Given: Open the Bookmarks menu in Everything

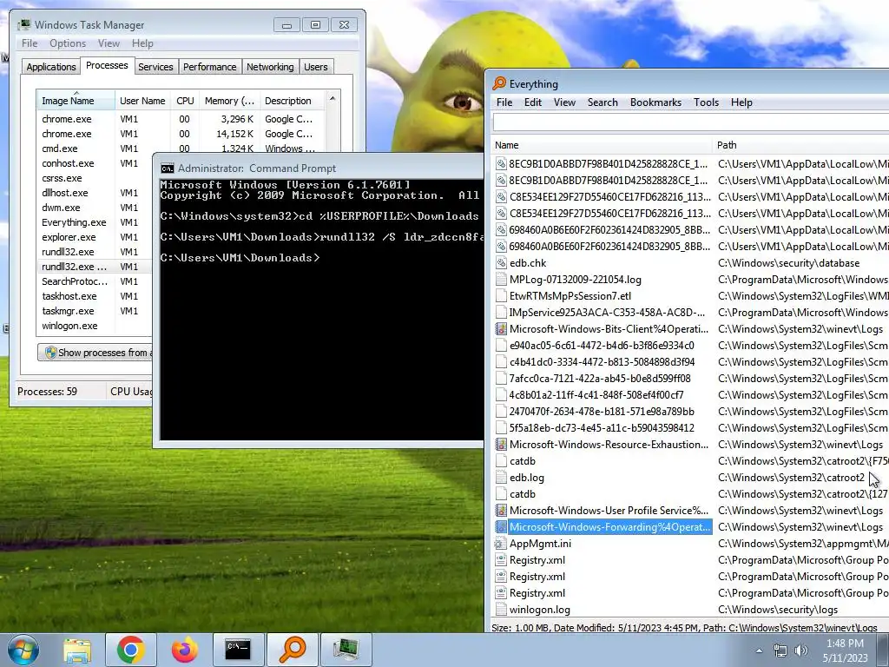Looking at the screenshot, I should point(655,102).
